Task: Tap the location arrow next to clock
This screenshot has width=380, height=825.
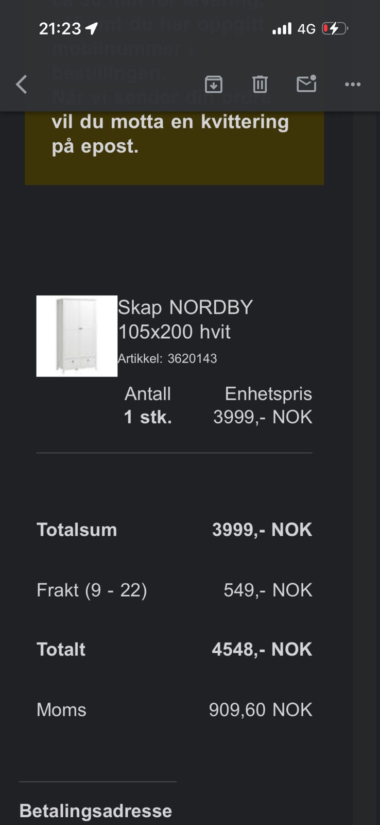Action: point(92,28)
